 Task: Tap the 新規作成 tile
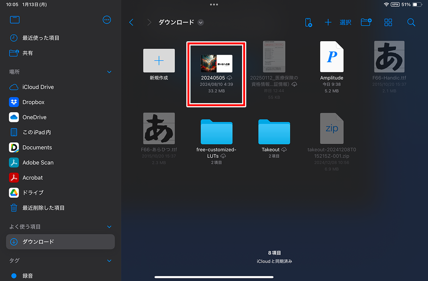(159, 61)
